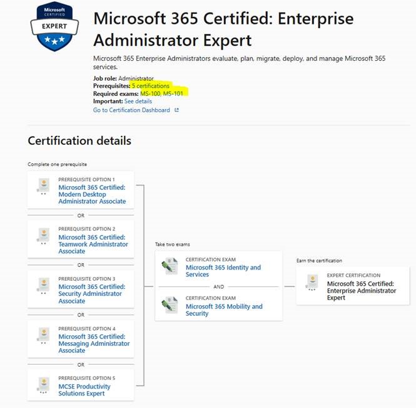Open Microsoft 365 Certified: Modern Desktop Administrator Associate
This screenshot has height=408, width=416.
pos(92,194)
